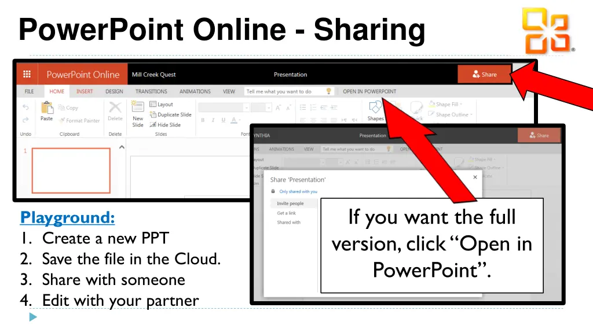This screenshot has height=333, width=593.
Task: Click the Paste clipboard icon
Action: pos(47,108)
